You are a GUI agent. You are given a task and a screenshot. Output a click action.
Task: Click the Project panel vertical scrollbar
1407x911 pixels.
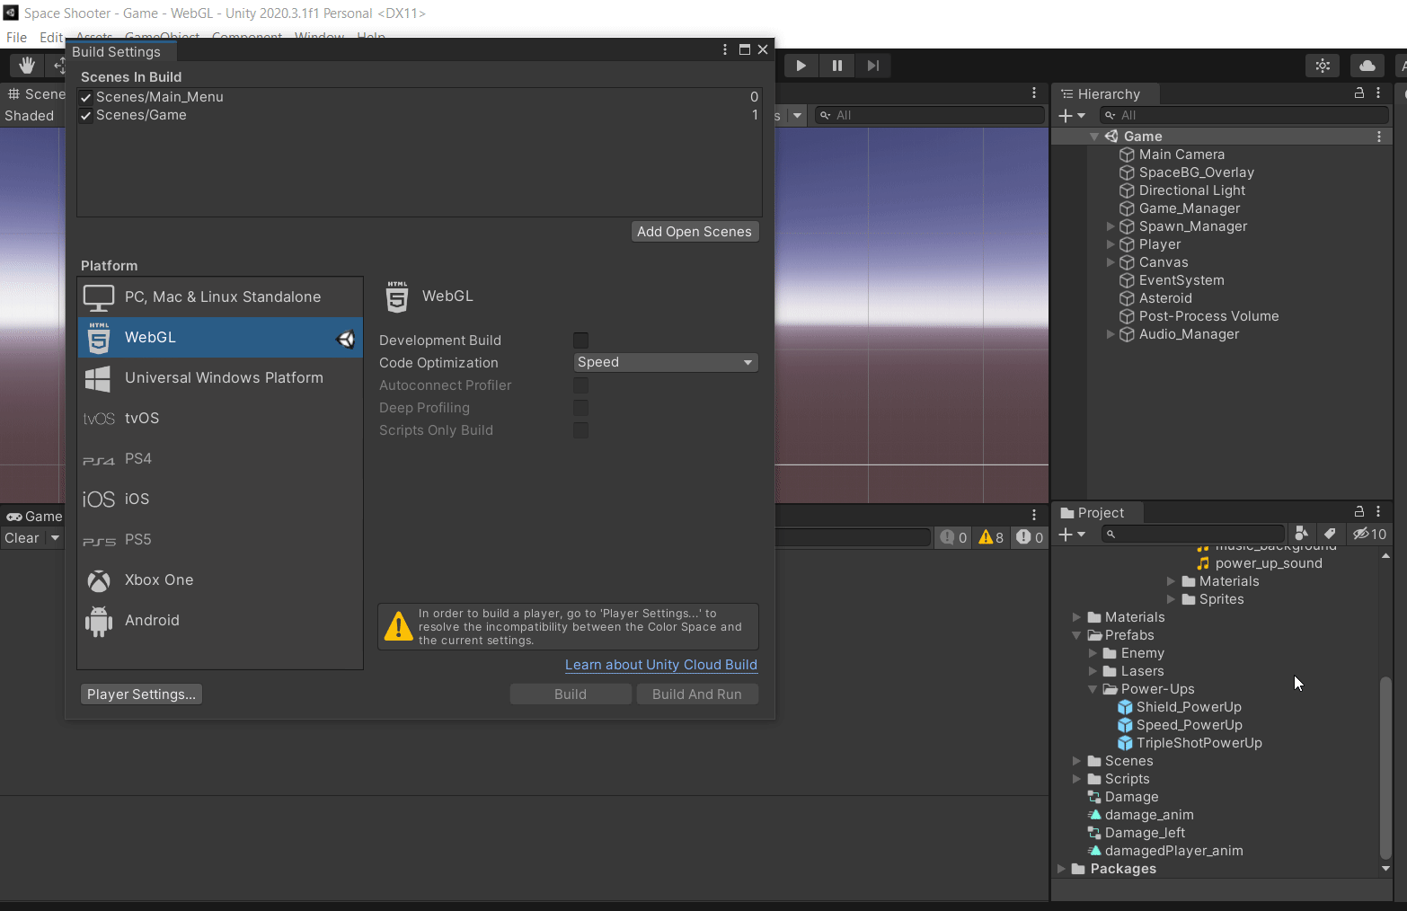point(1385,768)
